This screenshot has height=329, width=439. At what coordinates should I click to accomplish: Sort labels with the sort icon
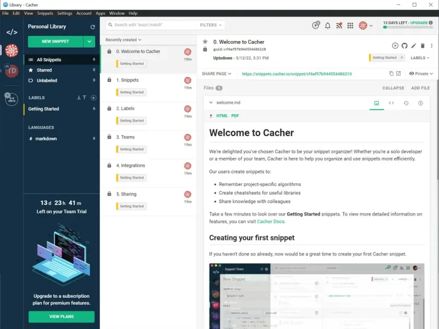(x=78, y=98)
